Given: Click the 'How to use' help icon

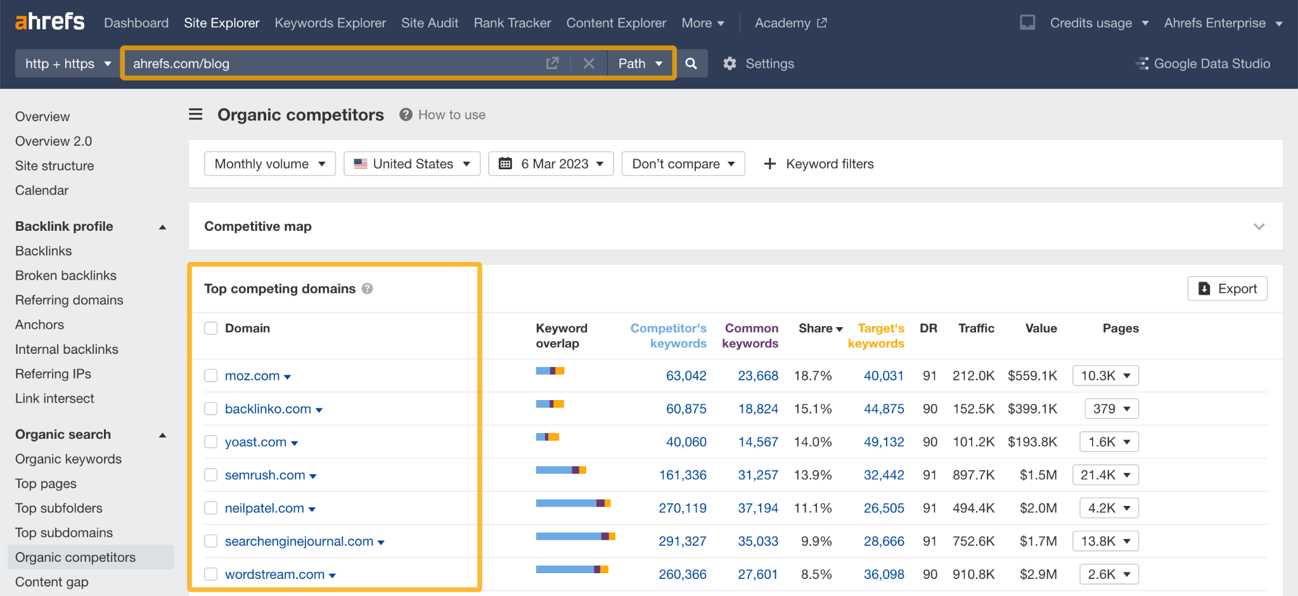Looking at the screenshot, I should point(404,114).
